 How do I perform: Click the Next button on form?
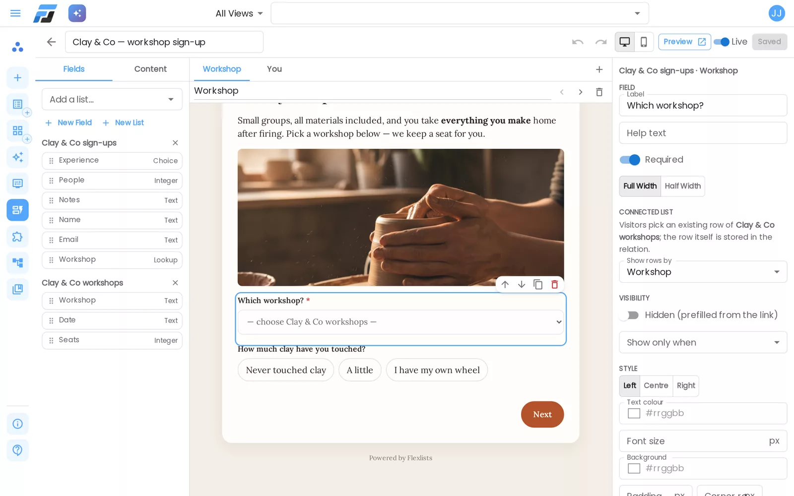[542, 414]
